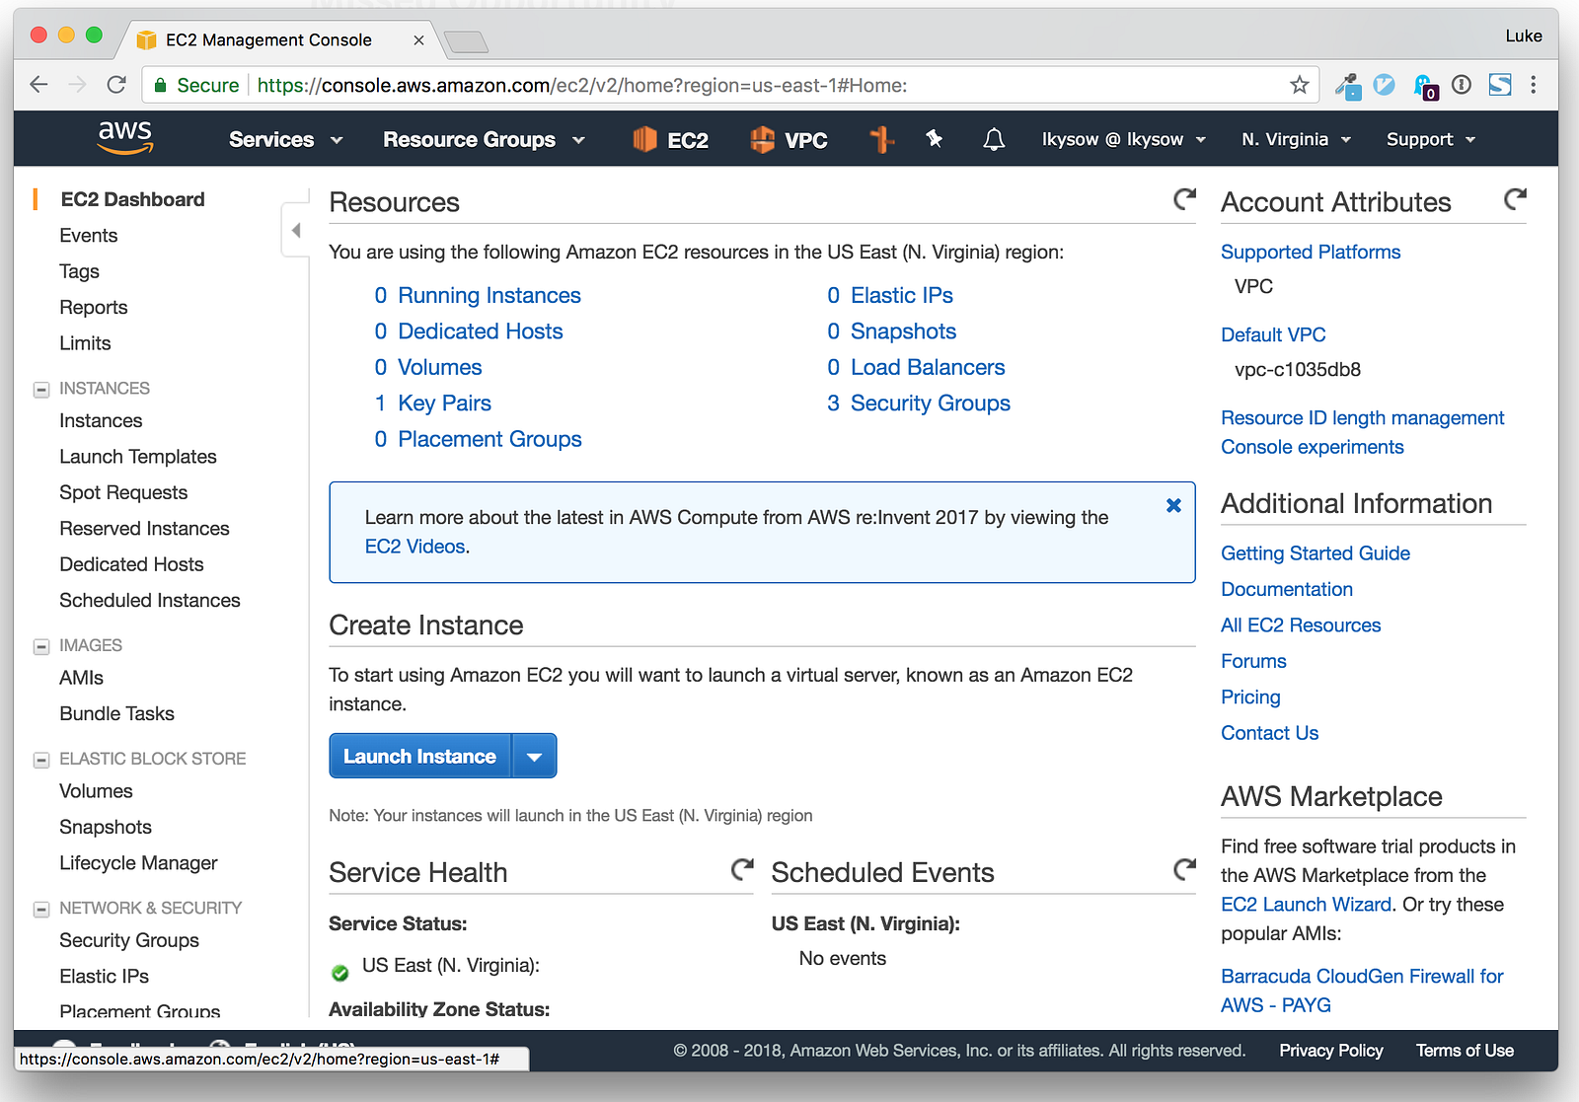Click the Luke profile button

[1523, 36]
